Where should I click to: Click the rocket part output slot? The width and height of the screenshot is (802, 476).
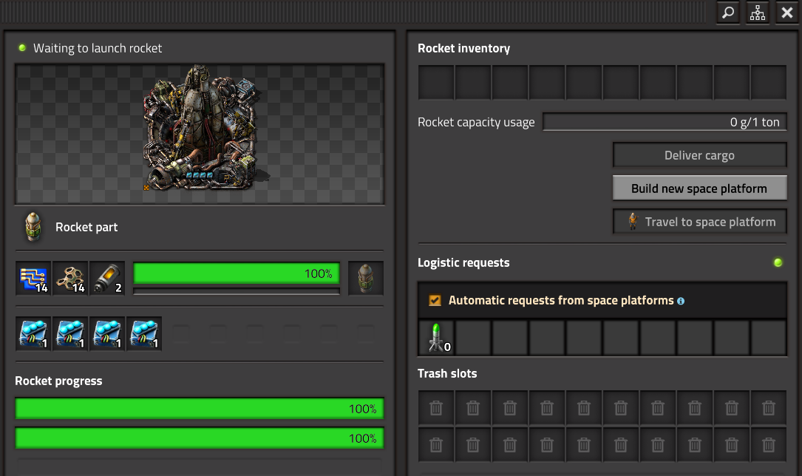366,279
